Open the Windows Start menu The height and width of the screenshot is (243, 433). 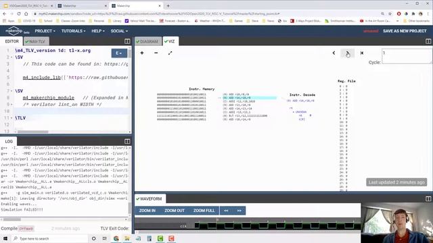[x=5, y=238]
